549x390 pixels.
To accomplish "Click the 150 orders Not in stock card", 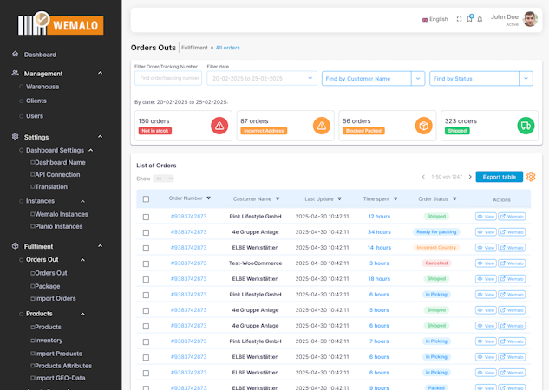I will [183, 126].
